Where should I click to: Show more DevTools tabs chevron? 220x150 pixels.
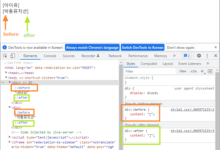(174, 56)
